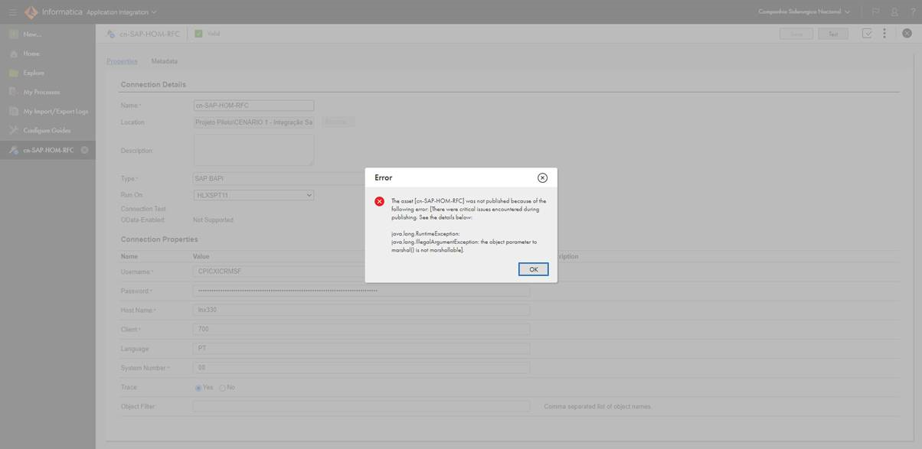Open the help question mark icon
Viewport: 922px width, 449px height.
pos(911,12)
